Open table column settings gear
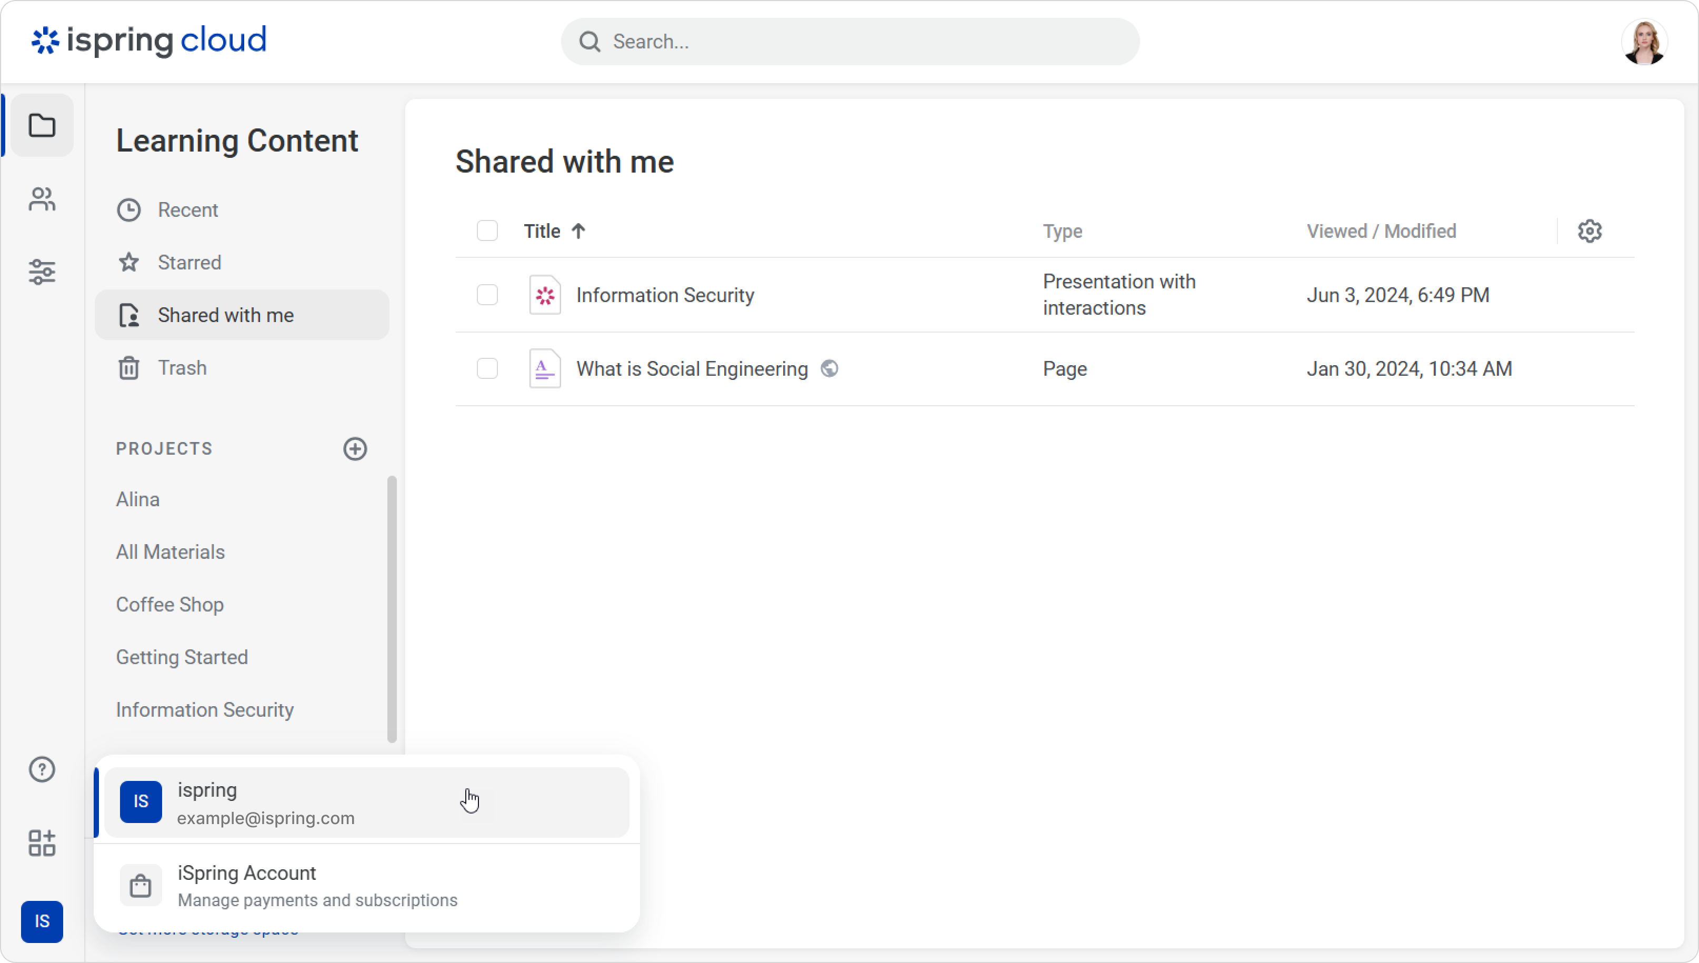 tap(1589, 231)
